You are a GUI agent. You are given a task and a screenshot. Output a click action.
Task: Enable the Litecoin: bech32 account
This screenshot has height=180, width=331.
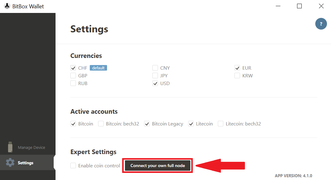point(221,124)
